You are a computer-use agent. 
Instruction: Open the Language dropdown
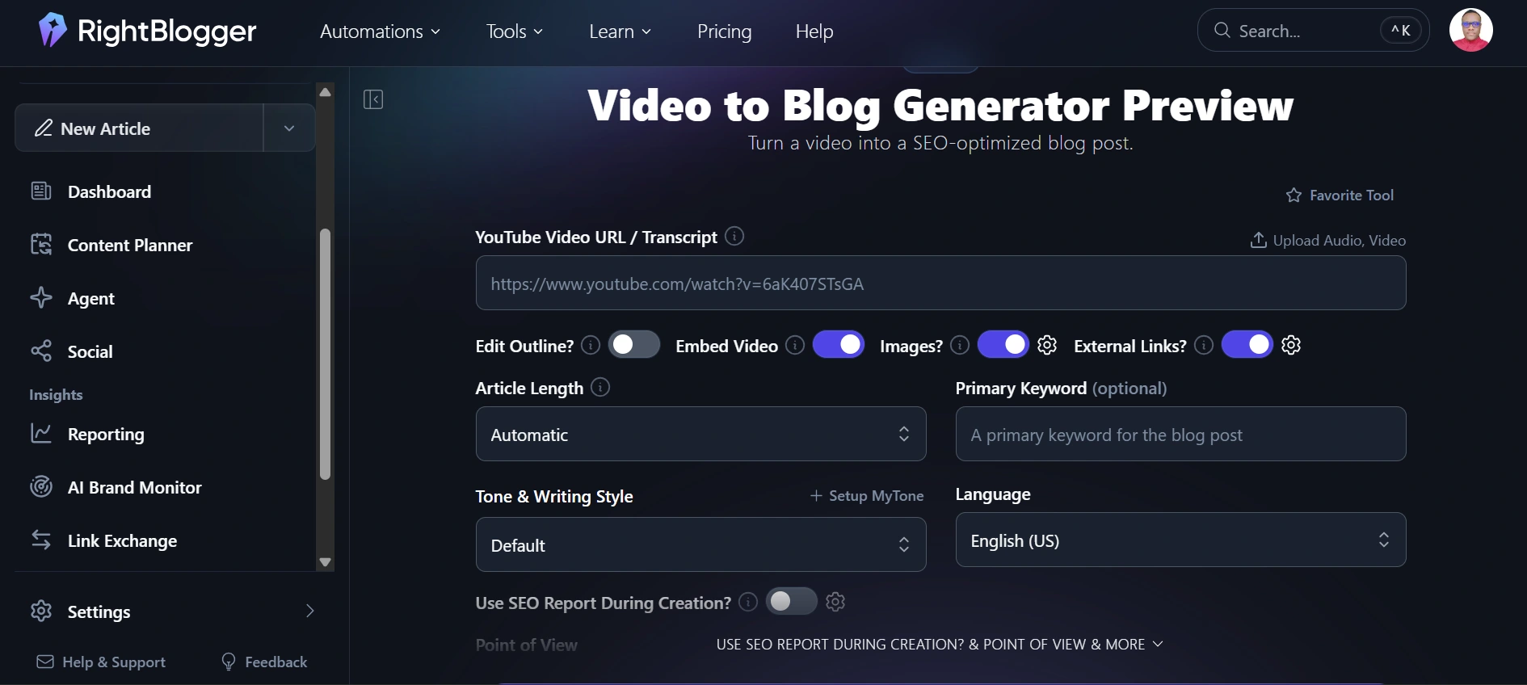[x=1181, y=540]
